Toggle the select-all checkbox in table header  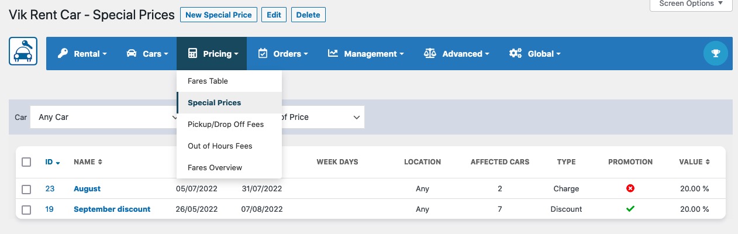pyautogui.click(x=26, y=162)
